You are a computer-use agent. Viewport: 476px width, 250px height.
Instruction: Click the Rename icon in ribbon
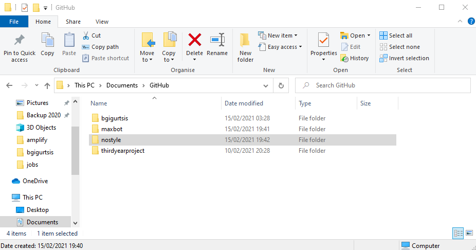click(217, 40)
